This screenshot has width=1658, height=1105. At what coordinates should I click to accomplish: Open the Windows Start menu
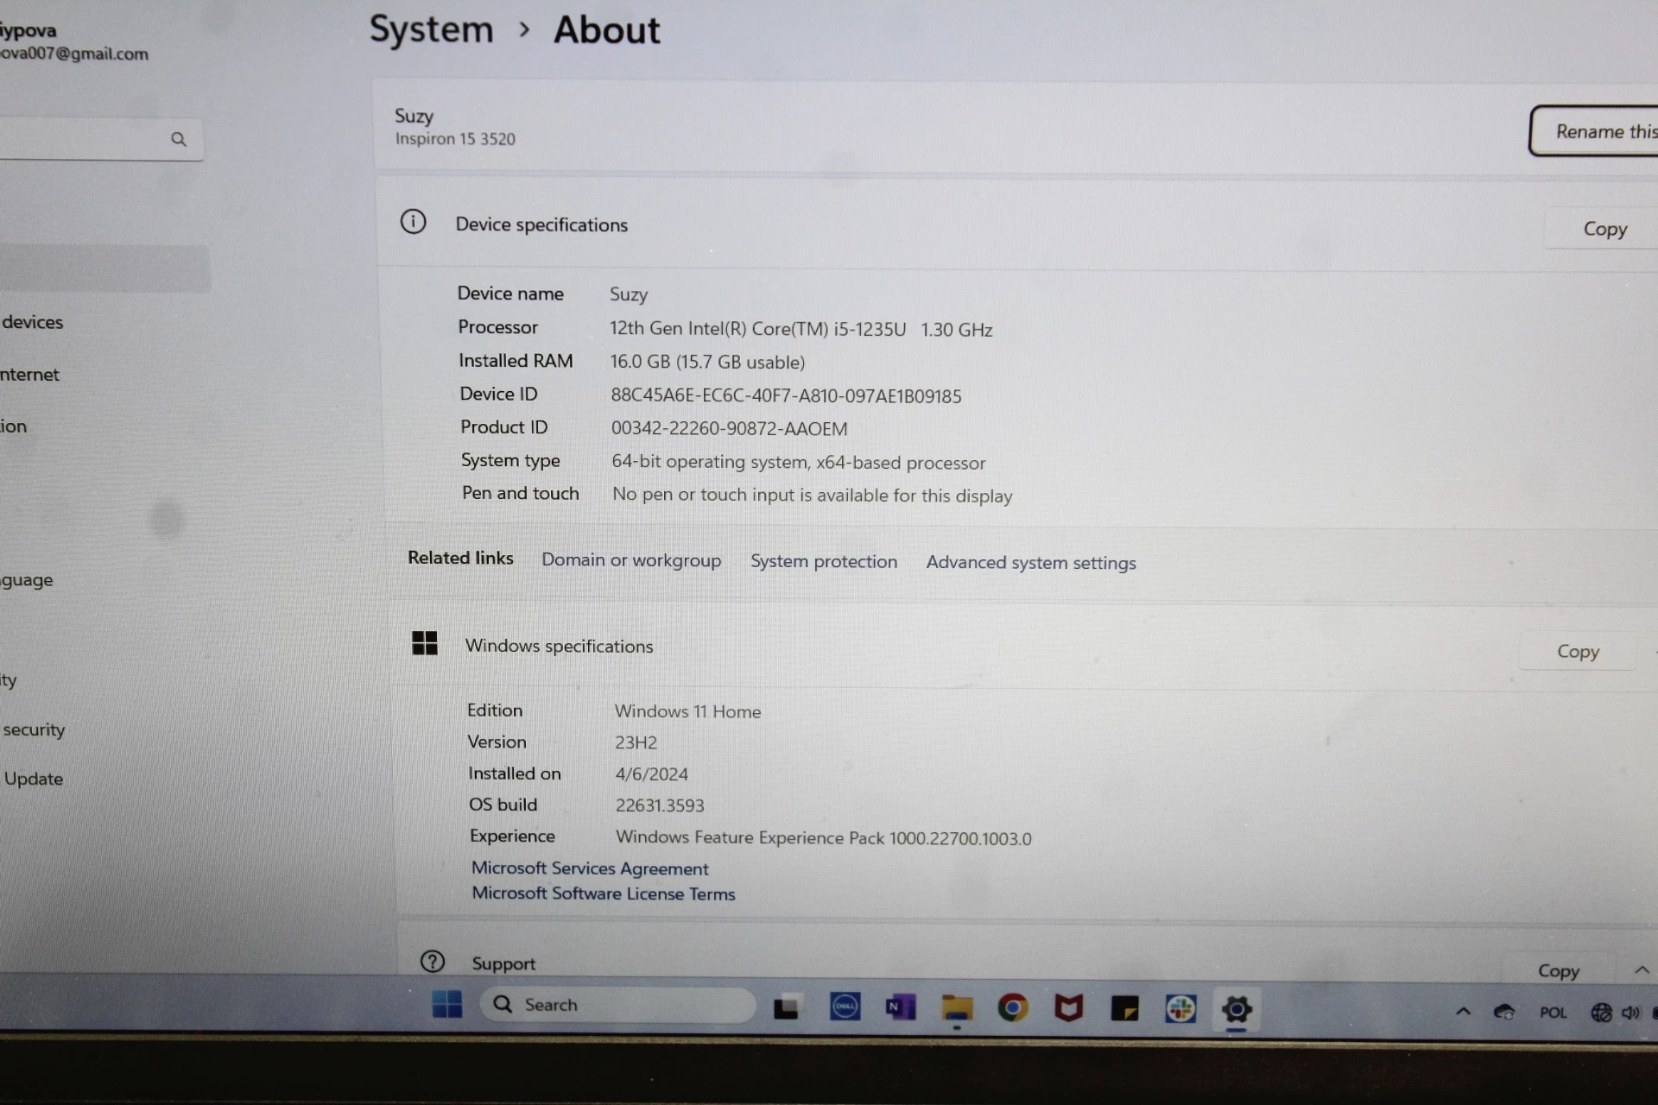click(x=446, y=1004)
